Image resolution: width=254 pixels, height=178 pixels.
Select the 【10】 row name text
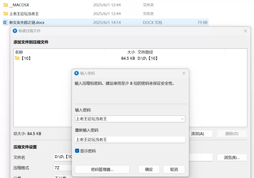(x=26, y=58)
